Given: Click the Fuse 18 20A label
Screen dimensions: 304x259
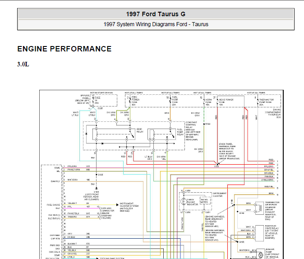Looking at the screenshot, I should (x=97, y=100).
